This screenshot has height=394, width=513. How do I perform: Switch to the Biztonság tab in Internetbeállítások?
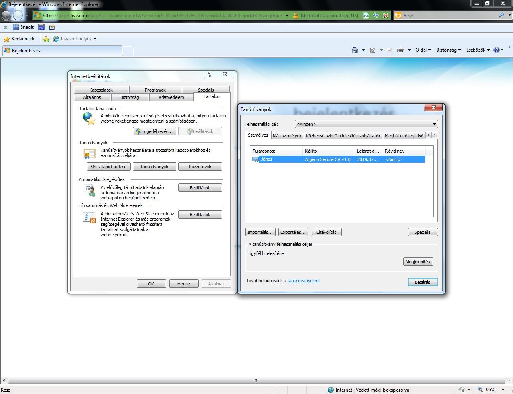click(130, 97)
